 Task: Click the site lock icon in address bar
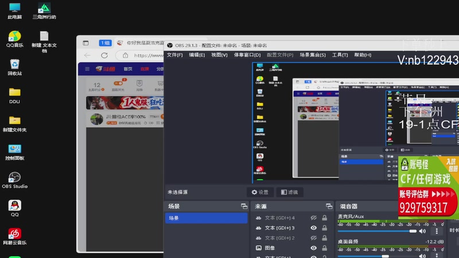tap(125, 55)
